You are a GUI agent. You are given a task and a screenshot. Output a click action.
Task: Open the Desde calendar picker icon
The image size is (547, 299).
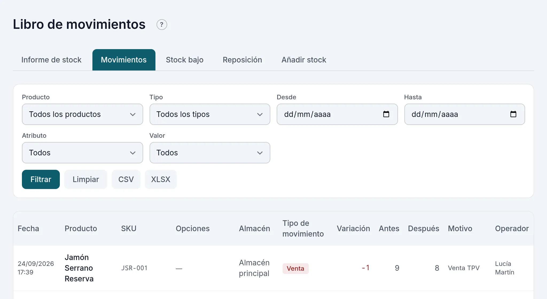[x=386, y=114]
